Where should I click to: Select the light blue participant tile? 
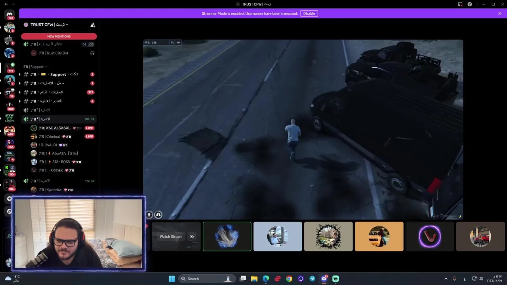278,236
